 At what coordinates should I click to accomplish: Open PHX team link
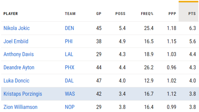pos(69,68)
